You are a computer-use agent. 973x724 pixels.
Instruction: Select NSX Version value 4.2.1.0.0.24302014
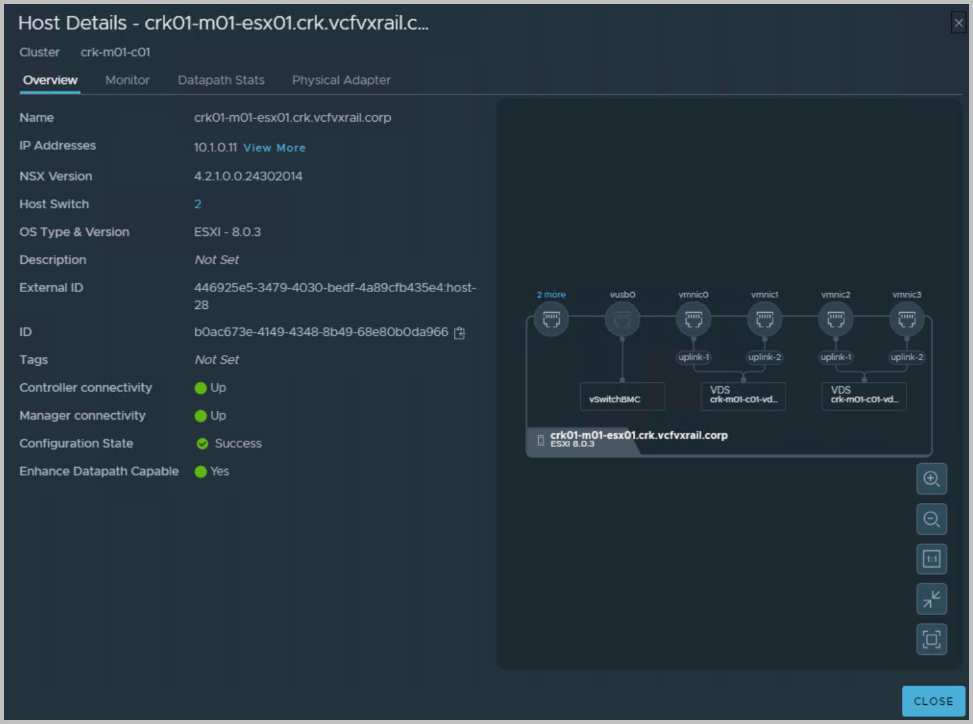[248, 176]
